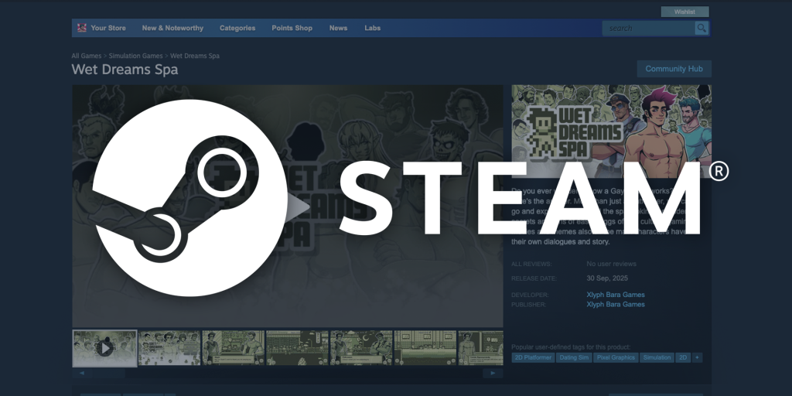Click the Xlyph Bara Games developer link

pyautogui.click(x=615, y=295)
